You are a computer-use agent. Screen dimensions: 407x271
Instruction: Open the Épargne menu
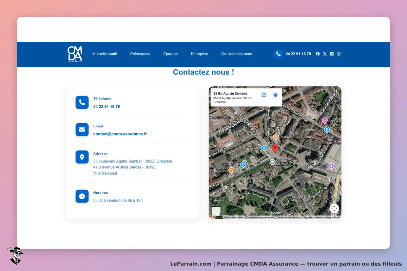coord(170,54)
